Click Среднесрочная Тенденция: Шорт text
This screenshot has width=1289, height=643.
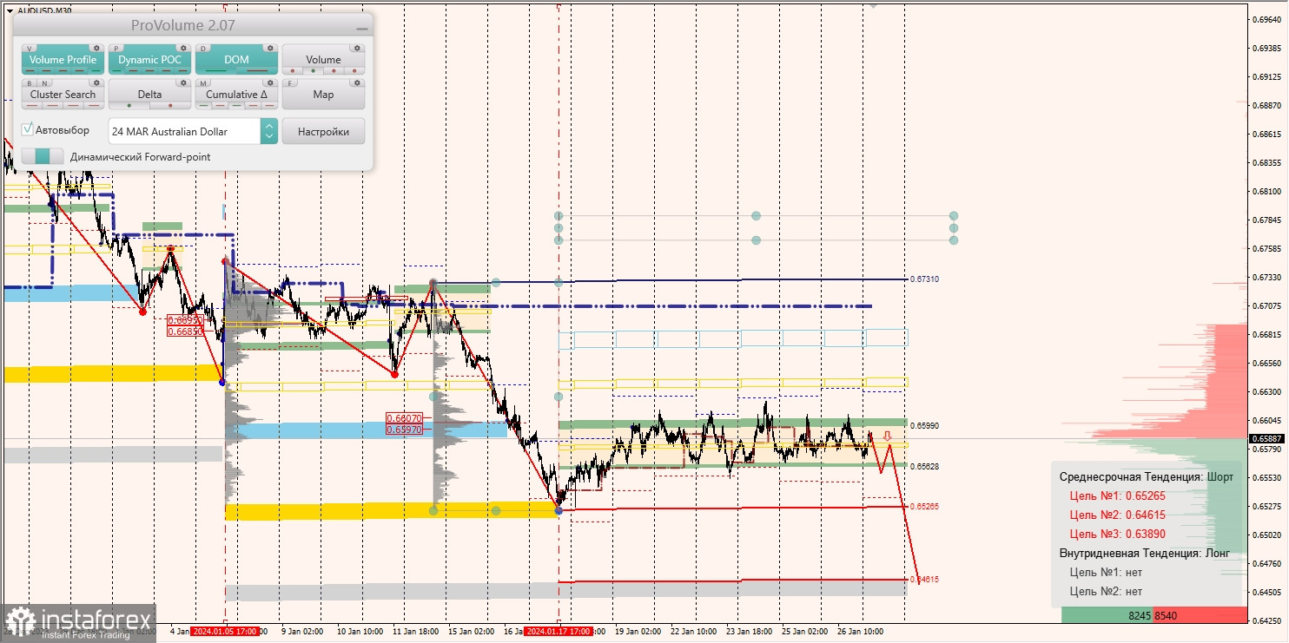tap(1146, 476)
